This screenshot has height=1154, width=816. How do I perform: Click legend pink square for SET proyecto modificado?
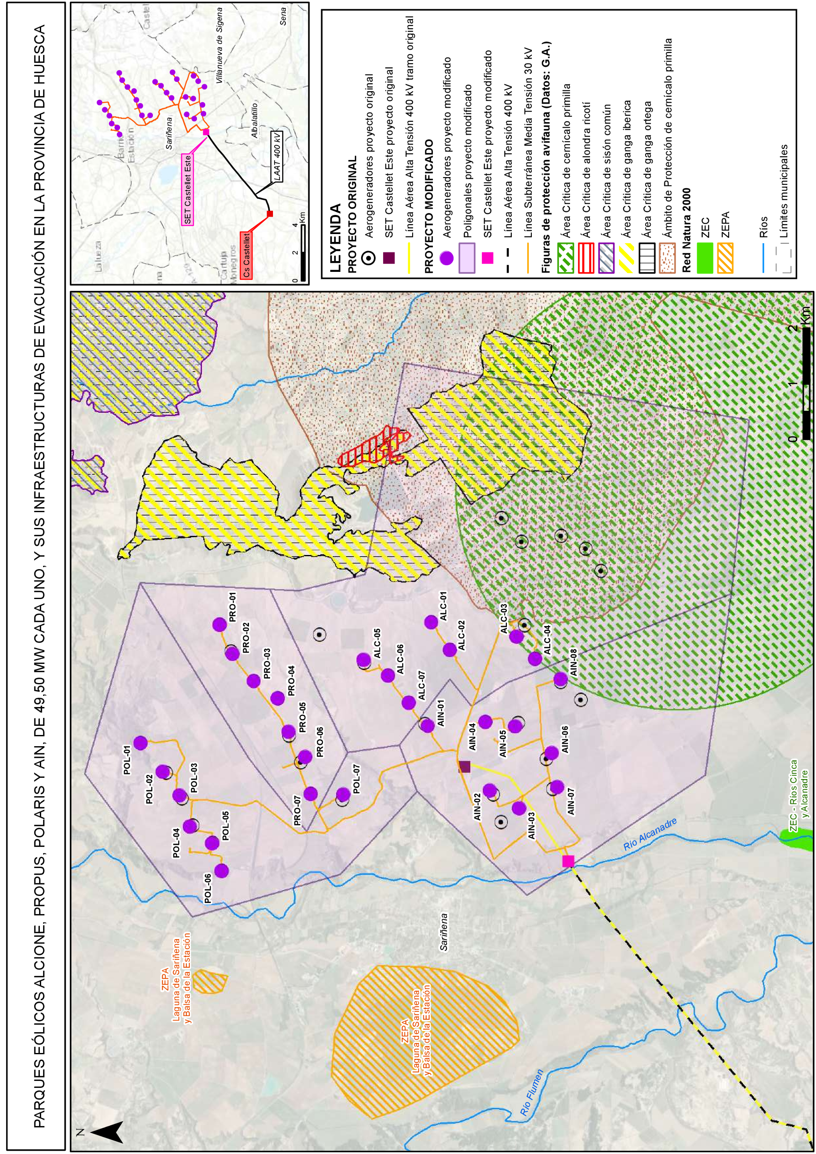tap(487, 258)
